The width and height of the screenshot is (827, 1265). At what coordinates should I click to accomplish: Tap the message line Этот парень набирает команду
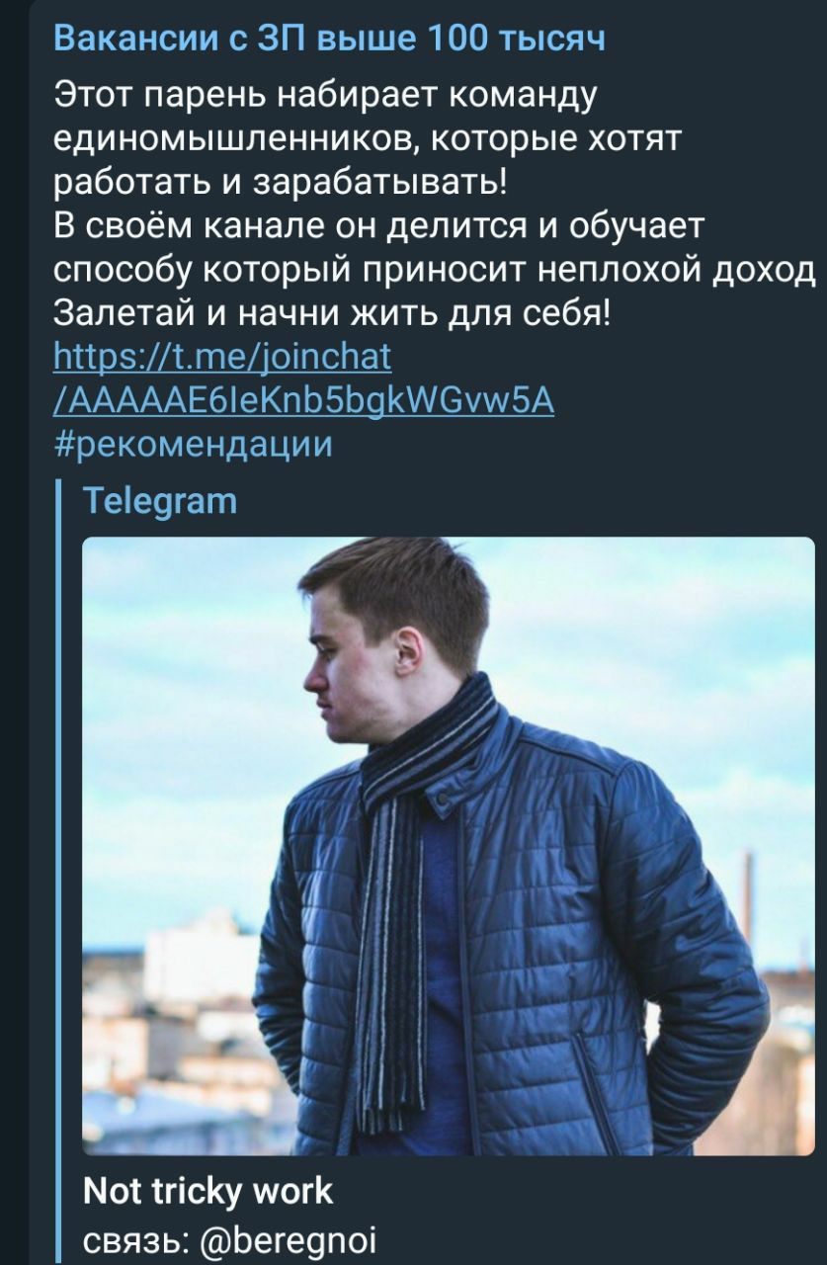tap(327, 97)
